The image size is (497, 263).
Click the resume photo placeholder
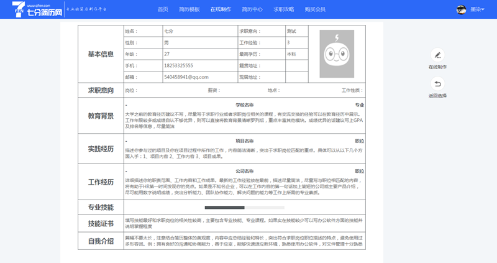pyautogui.click(x=337, y=53)
